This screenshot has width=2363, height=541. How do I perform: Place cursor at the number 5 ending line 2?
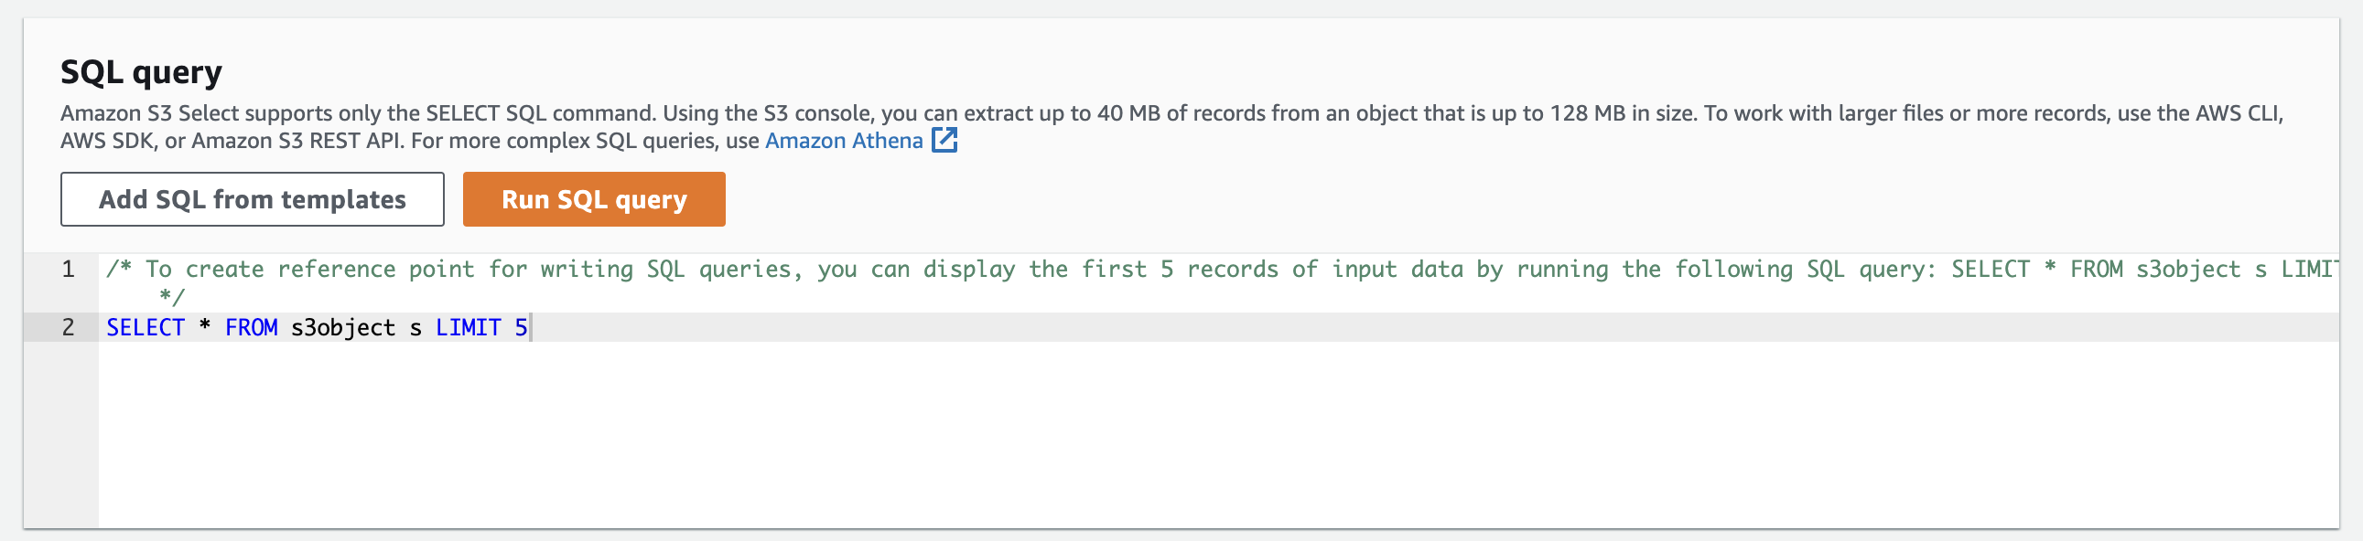coord(521,328)
